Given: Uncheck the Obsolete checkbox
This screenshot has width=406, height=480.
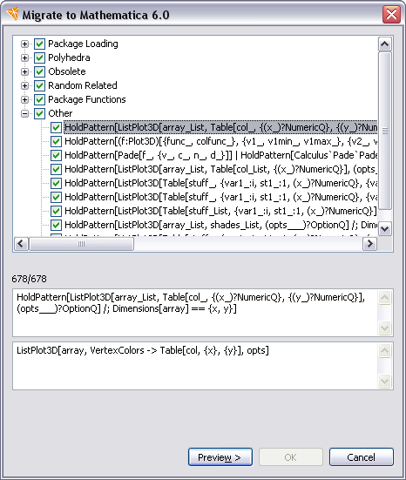Looking at the screenshot, I should coord(39,71).
